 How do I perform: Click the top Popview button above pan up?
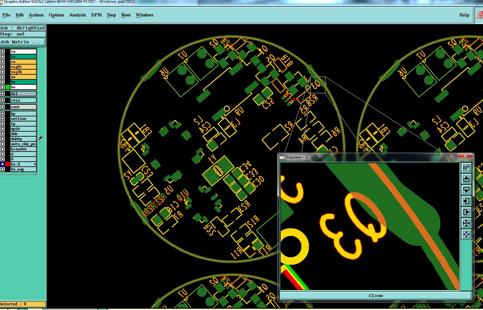[466, 168]
